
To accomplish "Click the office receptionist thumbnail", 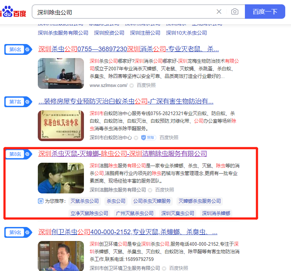I will pos(61,73).
